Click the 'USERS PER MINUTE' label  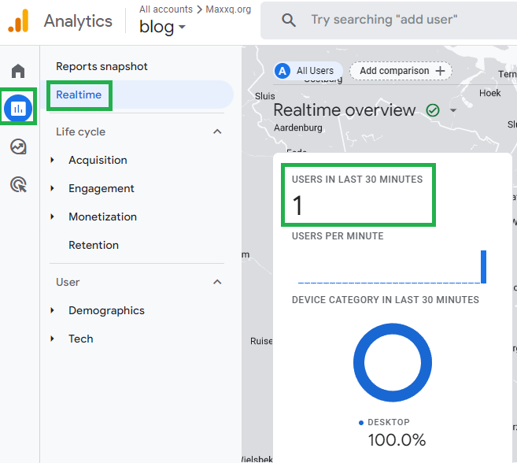(x=338, y=236)
